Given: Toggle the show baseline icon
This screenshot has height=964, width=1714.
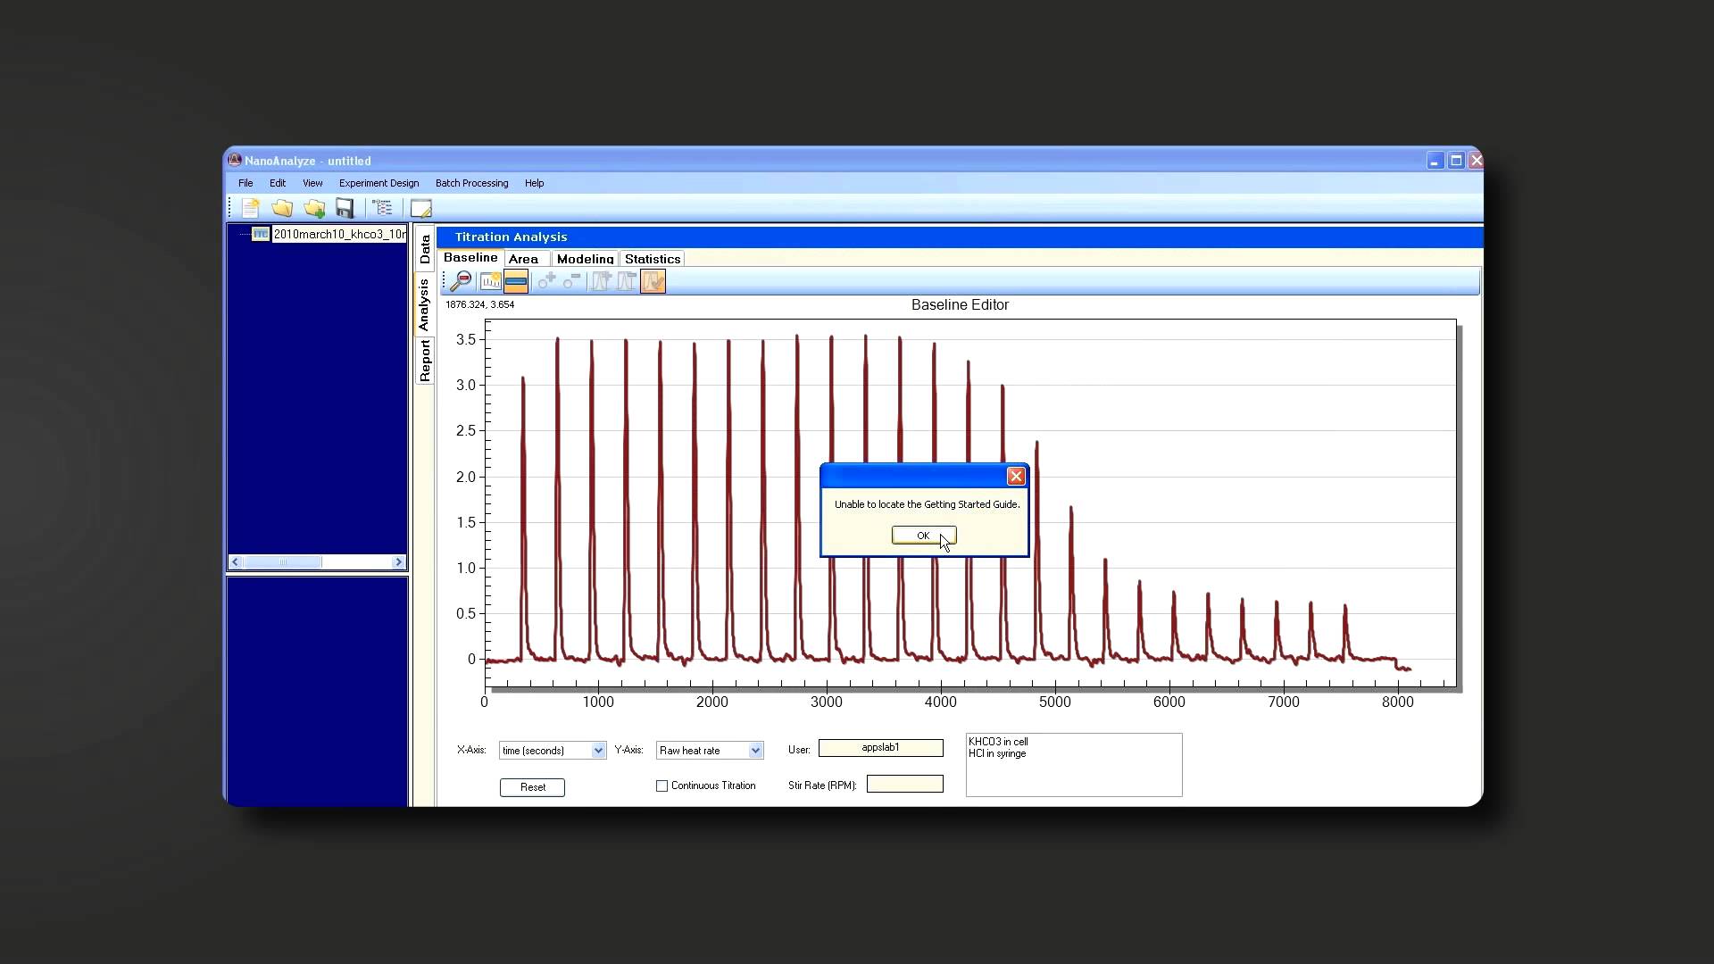Looking at the screenshot, I should (517, 281).
